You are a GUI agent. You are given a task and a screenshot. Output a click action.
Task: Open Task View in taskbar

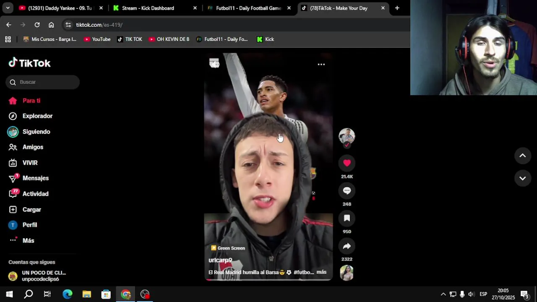(x=47, y=294)
